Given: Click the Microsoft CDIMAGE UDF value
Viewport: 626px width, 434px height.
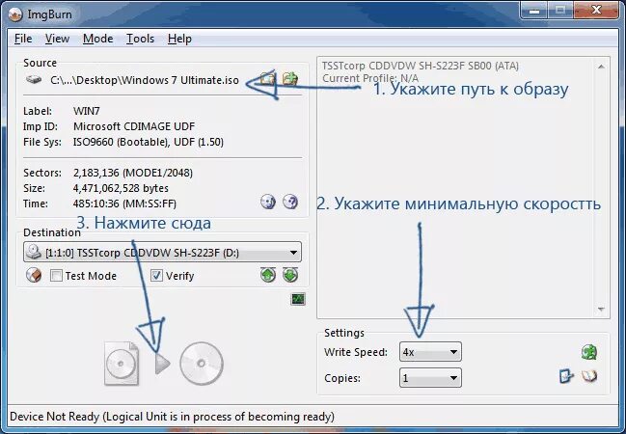Looking at the screenshot, I should (x=134, y=126).
